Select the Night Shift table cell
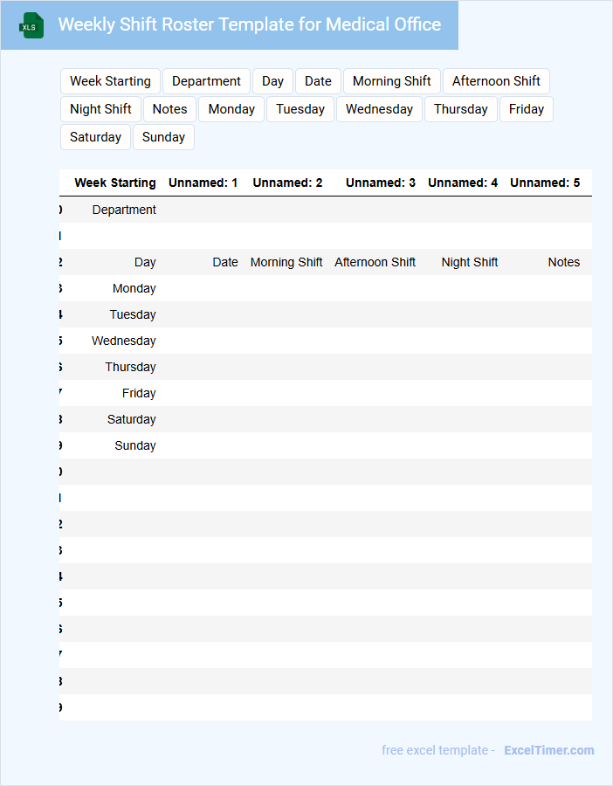Viewport: 613px width, 786px height. pos(469,262)
